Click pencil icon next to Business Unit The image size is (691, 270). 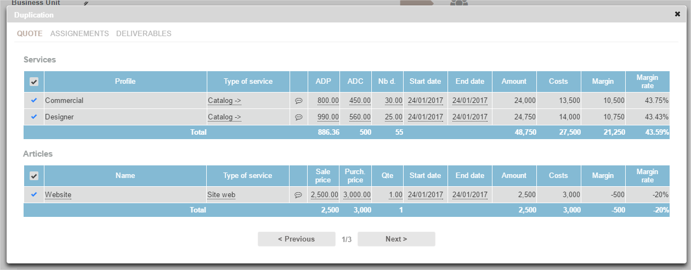86,3
